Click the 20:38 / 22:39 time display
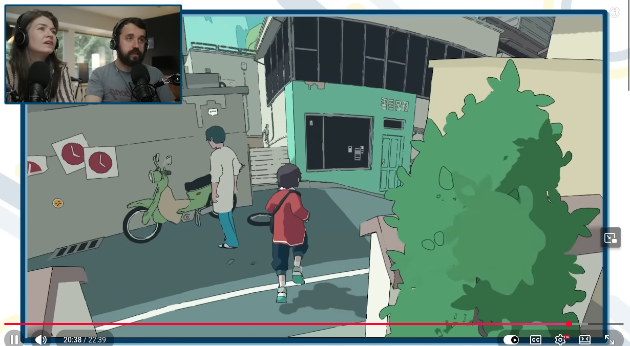Image resolution: width=630 pixels, height=346 pixels. click(x=85, y=340)
